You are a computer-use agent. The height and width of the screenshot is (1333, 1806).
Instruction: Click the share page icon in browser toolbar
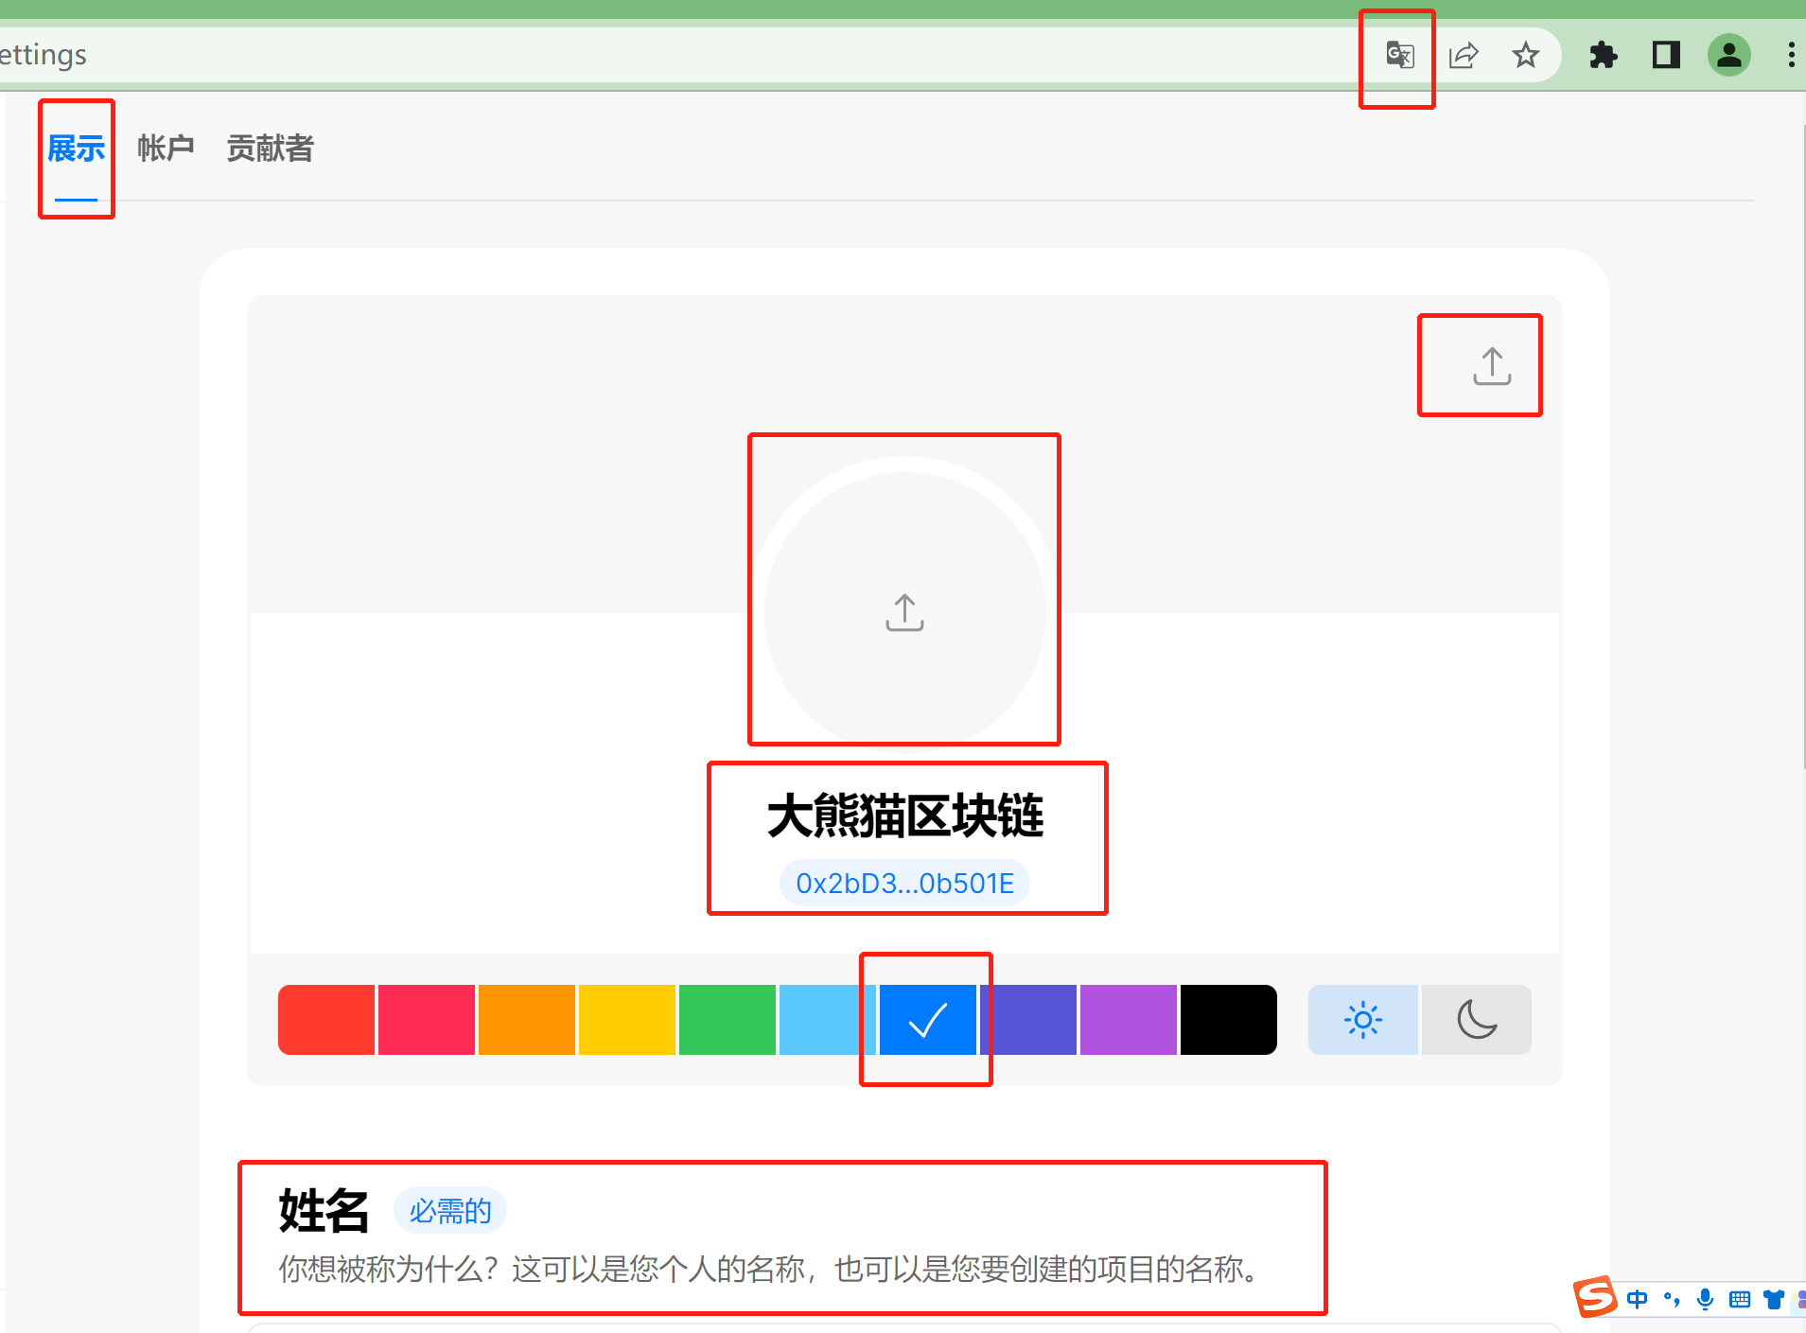click(x=1463, y=56)
